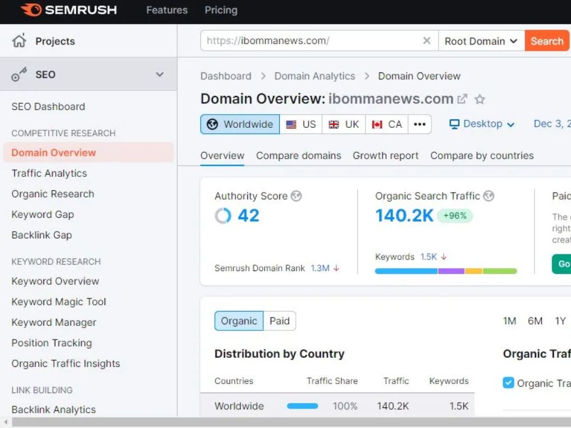Open Organic Research in sidebar

(53, 193)
